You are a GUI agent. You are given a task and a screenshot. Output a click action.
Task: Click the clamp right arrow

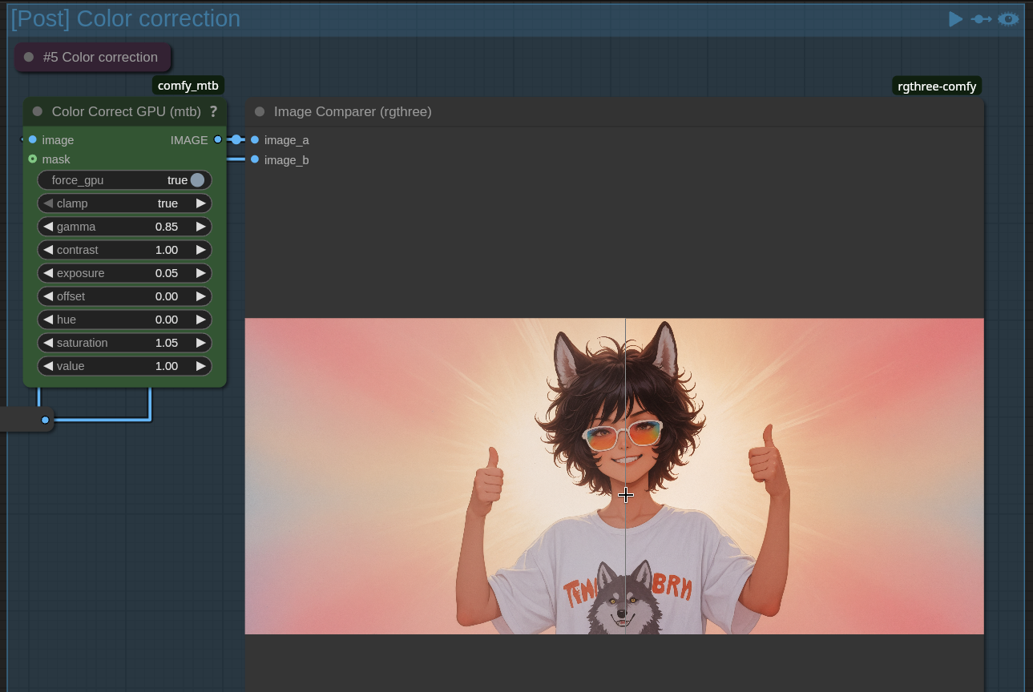[201, 203]
